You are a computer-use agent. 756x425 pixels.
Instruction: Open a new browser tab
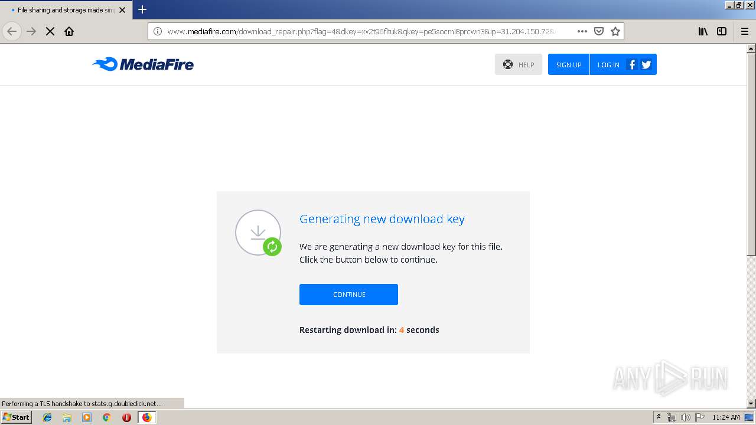tap(142, 9)
